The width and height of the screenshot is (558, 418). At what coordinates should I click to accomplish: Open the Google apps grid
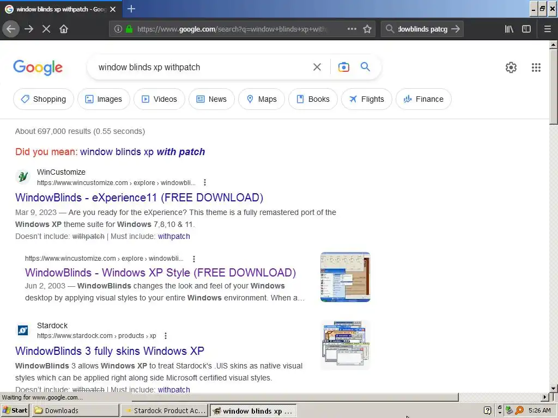(536, 67)
